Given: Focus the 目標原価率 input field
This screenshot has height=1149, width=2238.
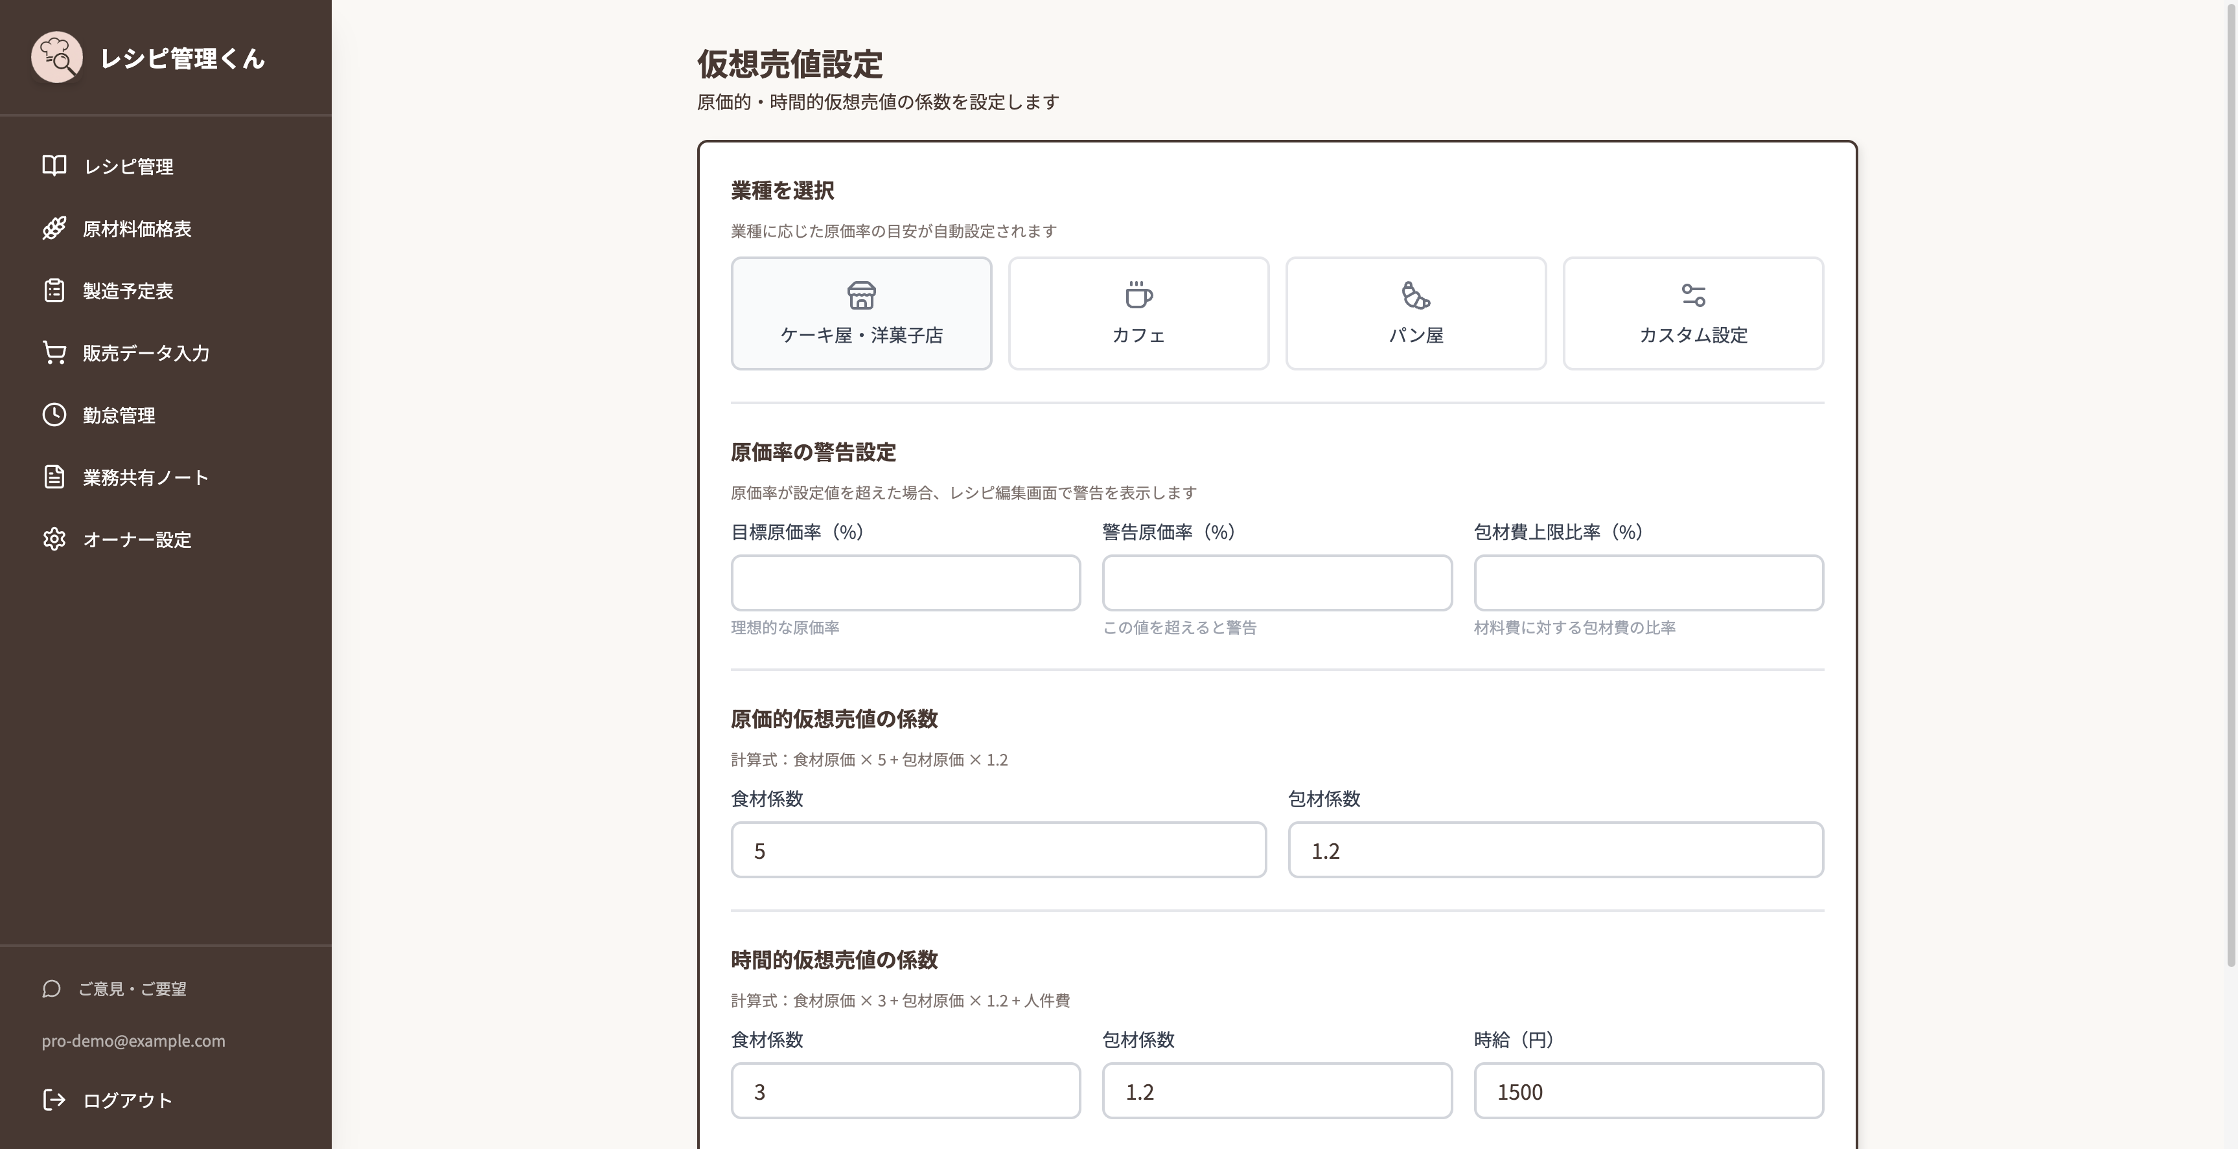Looking at the screenshot, I should 905,583.
